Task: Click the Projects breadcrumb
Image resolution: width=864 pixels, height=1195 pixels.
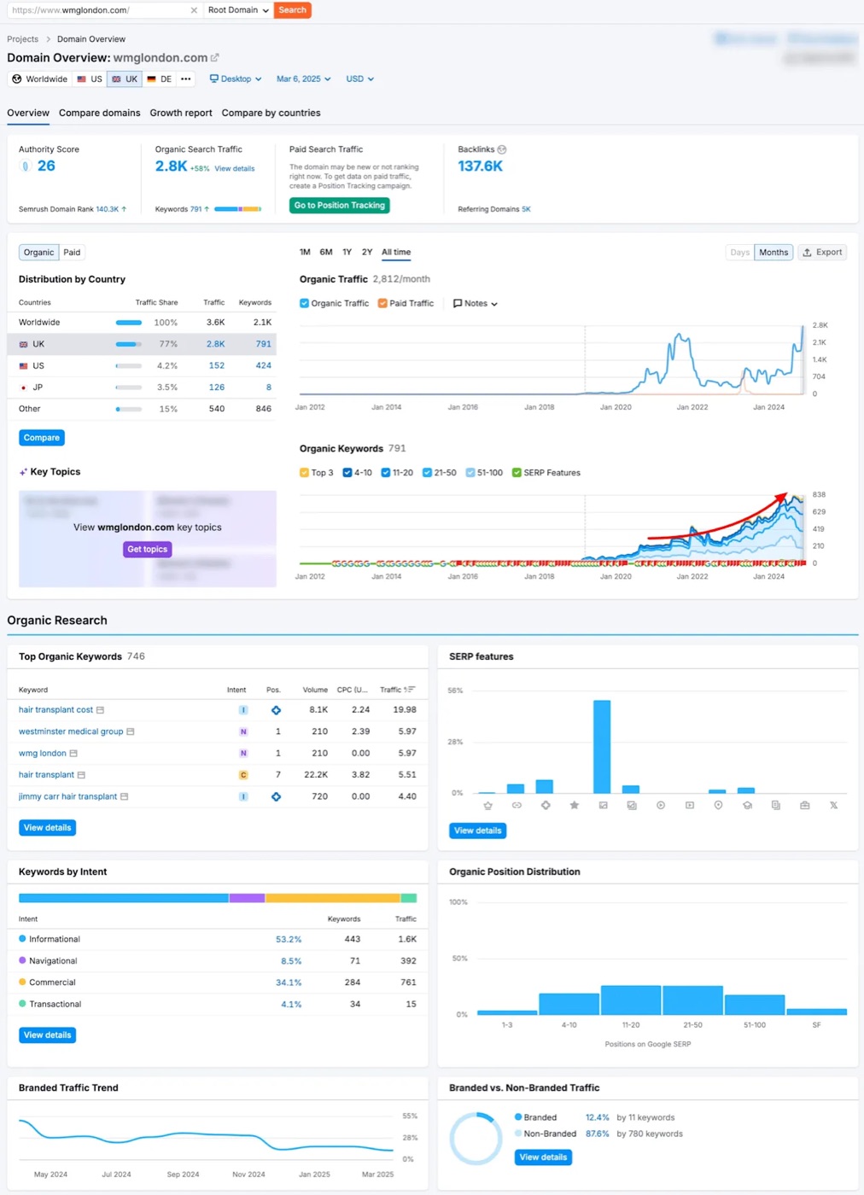Action: tap(23, 39)
